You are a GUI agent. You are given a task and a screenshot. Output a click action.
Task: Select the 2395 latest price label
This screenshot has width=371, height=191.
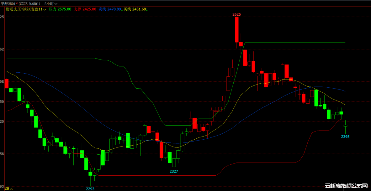345,137
